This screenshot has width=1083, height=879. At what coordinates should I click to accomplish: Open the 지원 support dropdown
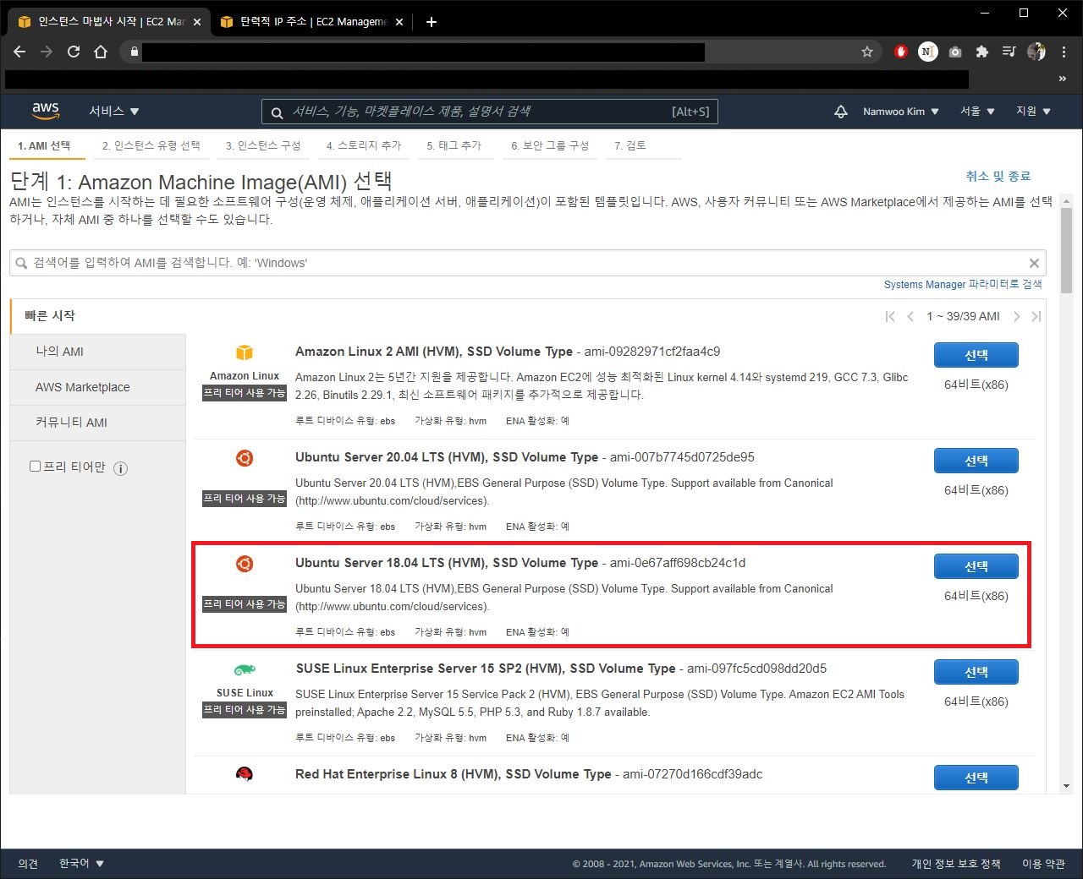pos(1034,112)
